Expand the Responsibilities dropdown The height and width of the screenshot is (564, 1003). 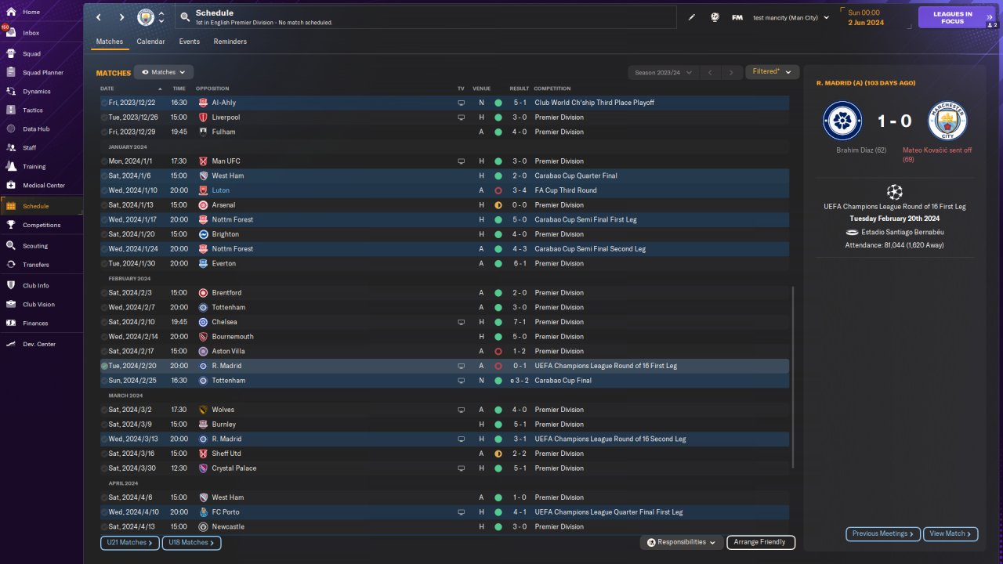coord(681,542)
